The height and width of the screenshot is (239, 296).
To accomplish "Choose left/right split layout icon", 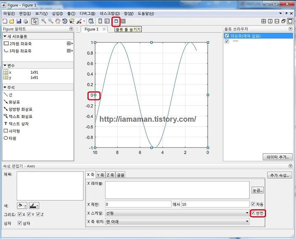I will (x=270, y=21).
